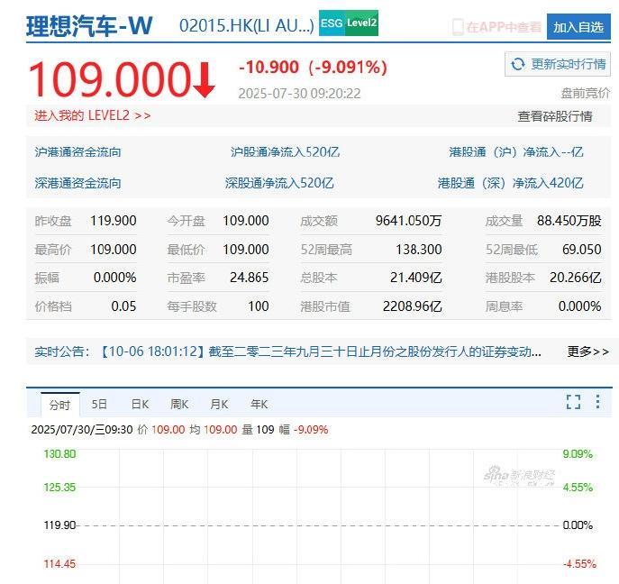The width and height of the screenshot is (619, 584).
Task: Click 港股通（沪）净流入--亿 text
Action: (516, 152)
